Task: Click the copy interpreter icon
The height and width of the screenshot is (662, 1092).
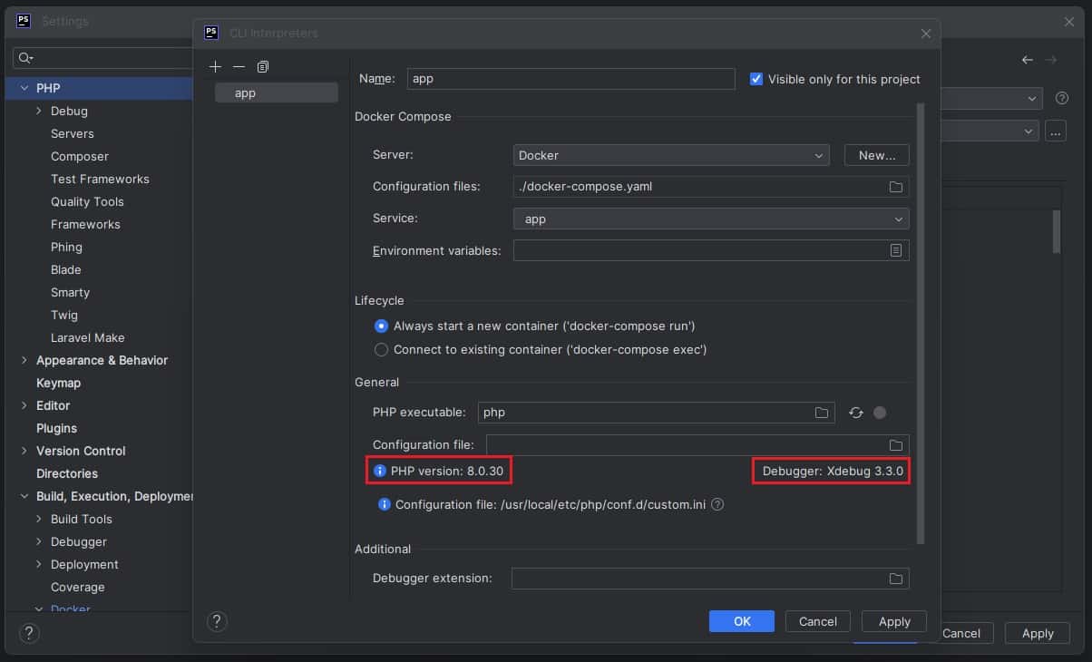Action: click(263, 67)
